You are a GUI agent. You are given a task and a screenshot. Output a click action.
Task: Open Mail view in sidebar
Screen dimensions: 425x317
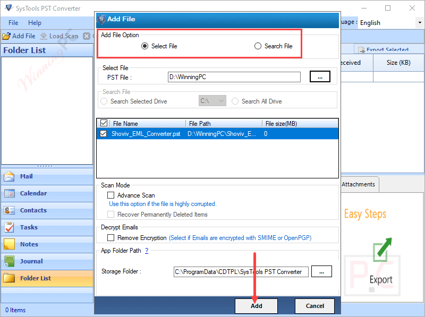pyautogui.click(x=47, y=176)
